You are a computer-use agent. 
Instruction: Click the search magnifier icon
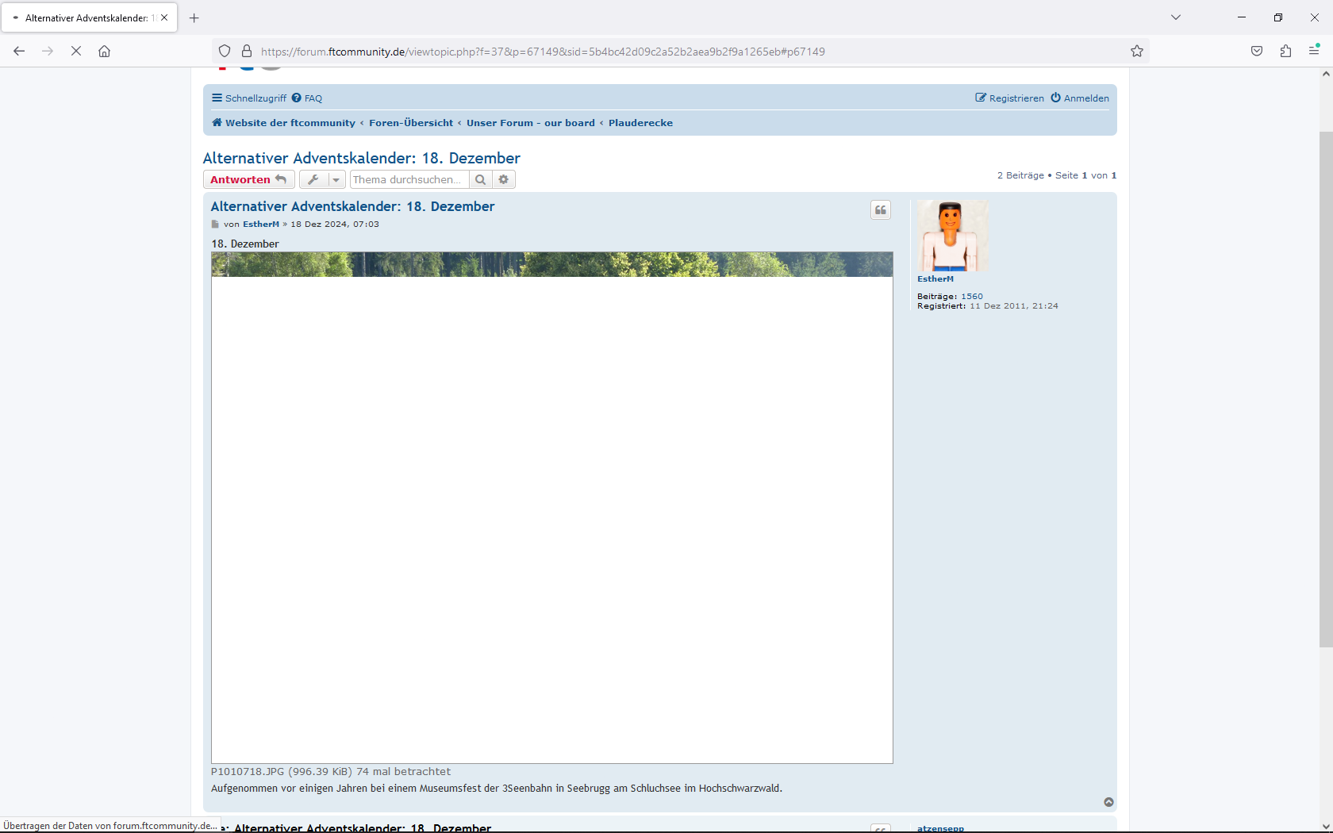(x=480, y=179)
